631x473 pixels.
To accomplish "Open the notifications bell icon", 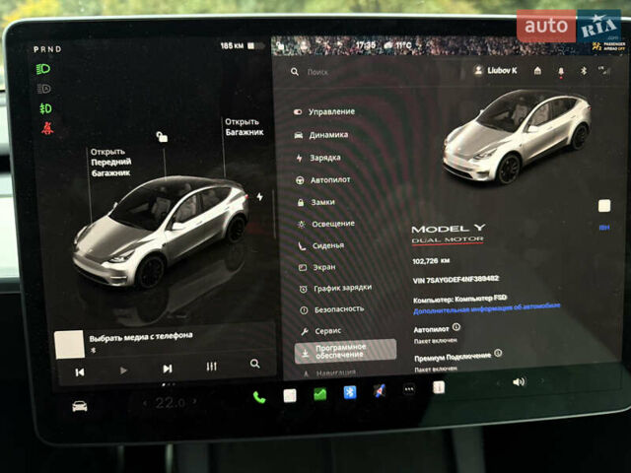I will 561,72.
